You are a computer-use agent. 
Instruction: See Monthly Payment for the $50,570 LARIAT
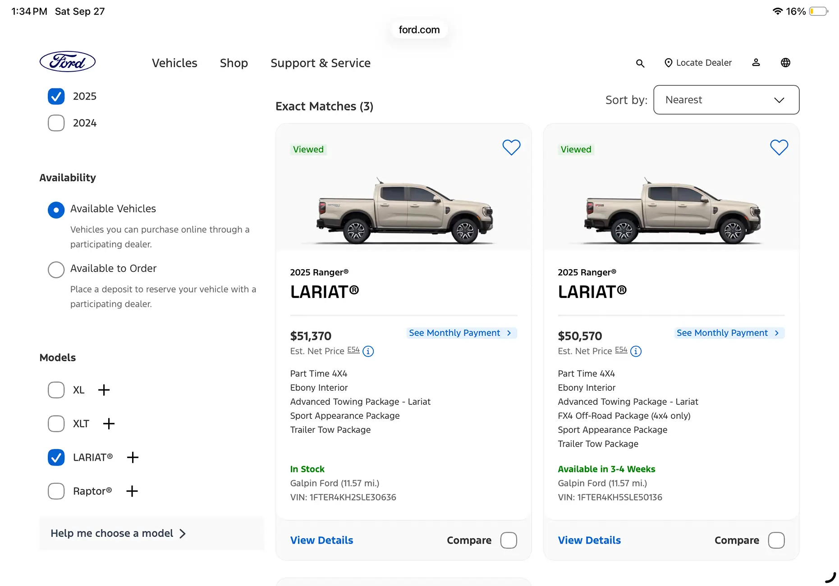(729, 333)
